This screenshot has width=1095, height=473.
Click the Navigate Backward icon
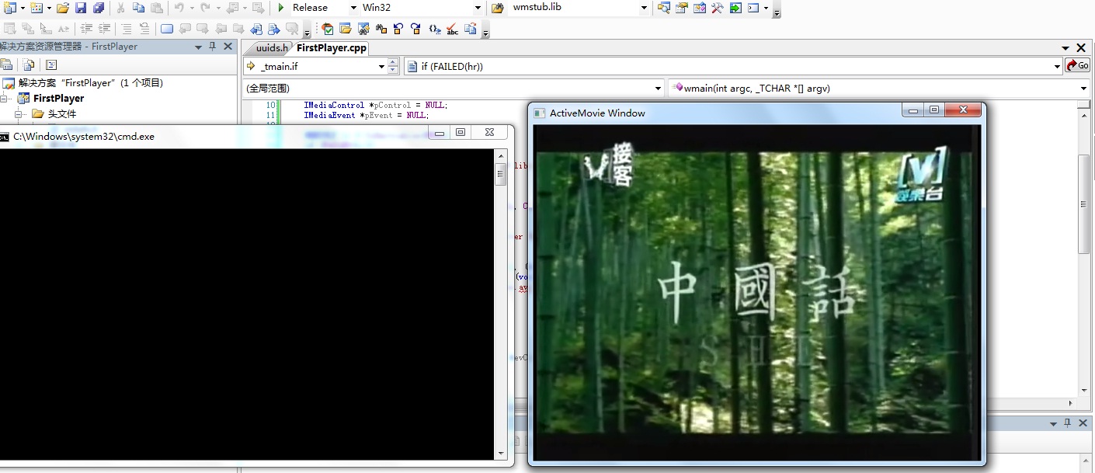[x=232, y=8]
